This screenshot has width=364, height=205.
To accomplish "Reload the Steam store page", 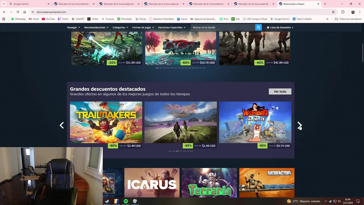I will click(18, 12).
